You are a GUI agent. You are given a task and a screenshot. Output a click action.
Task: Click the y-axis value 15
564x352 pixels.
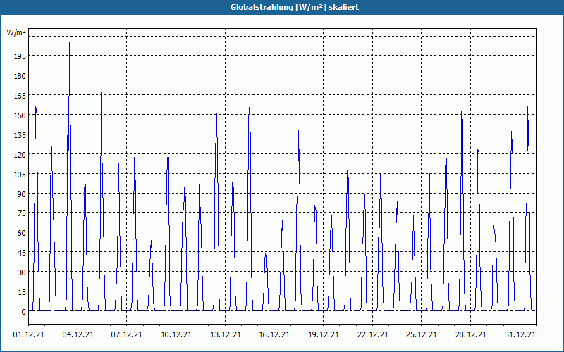tap(21, 292)
